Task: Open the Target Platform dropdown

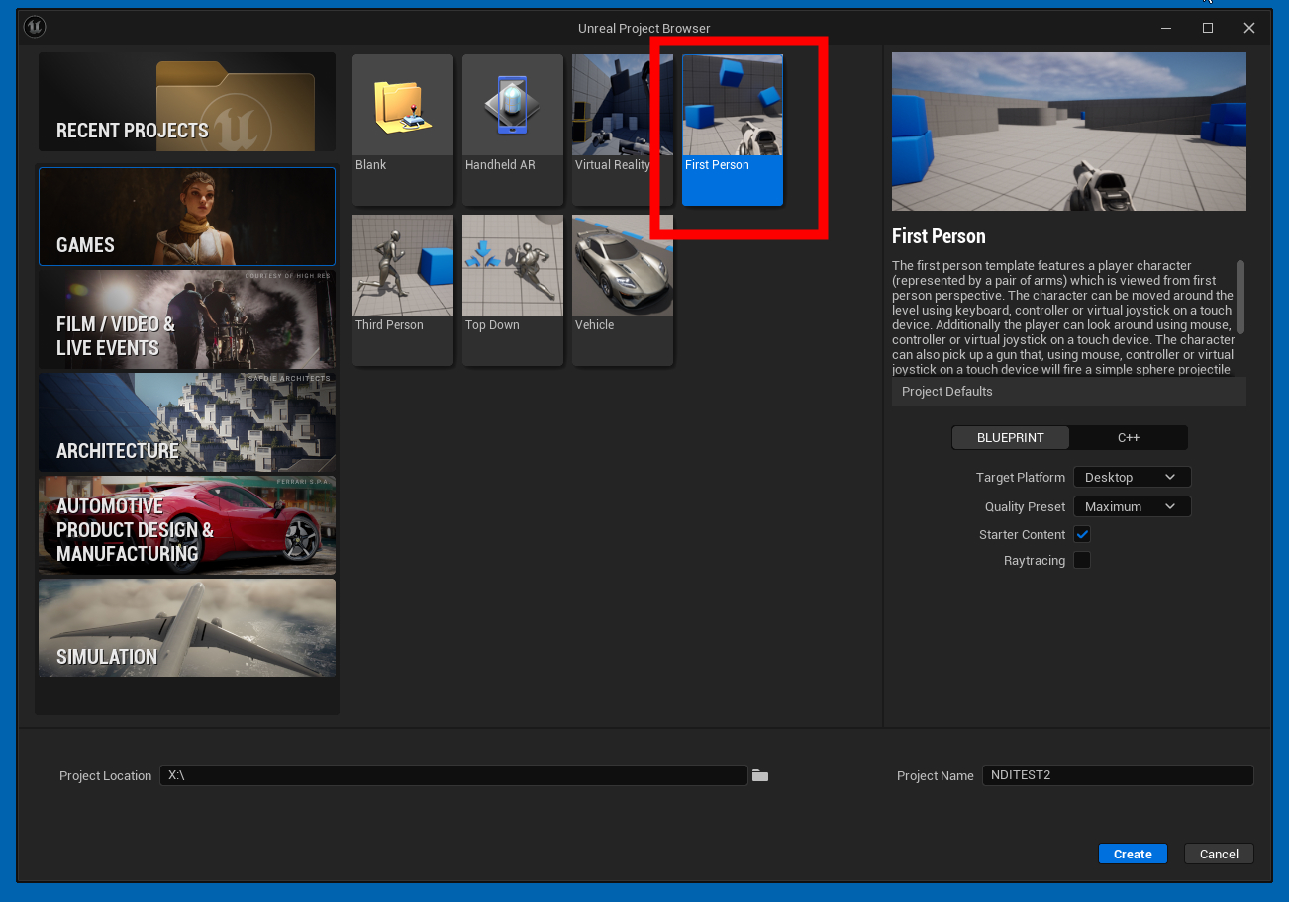Action: pyautogui.click(x=1131, y=478)
